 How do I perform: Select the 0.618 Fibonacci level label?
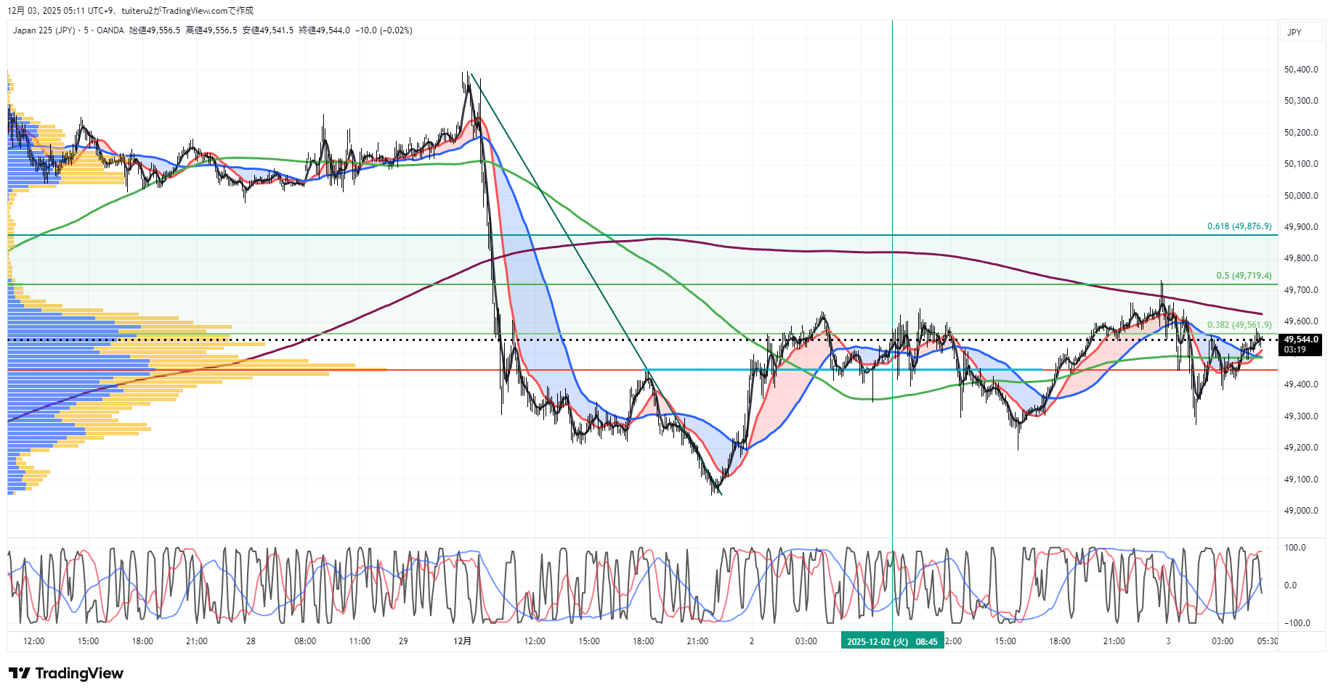(1239, 226)
